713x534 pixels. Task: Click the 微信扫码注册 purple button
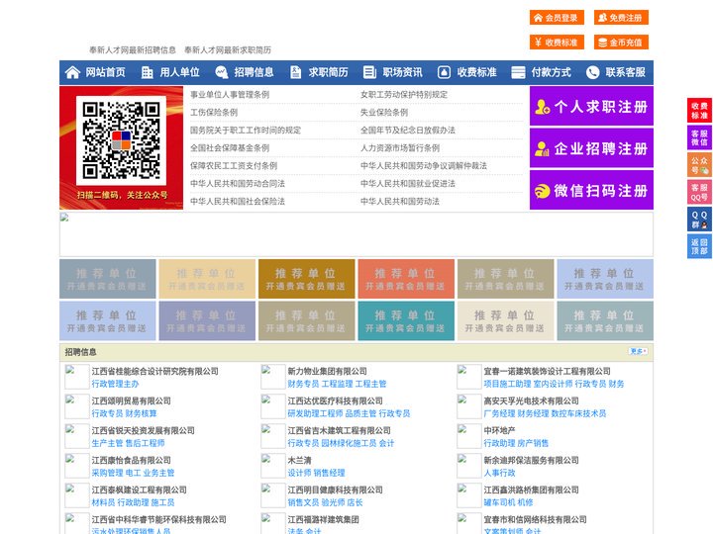point(591,190)
